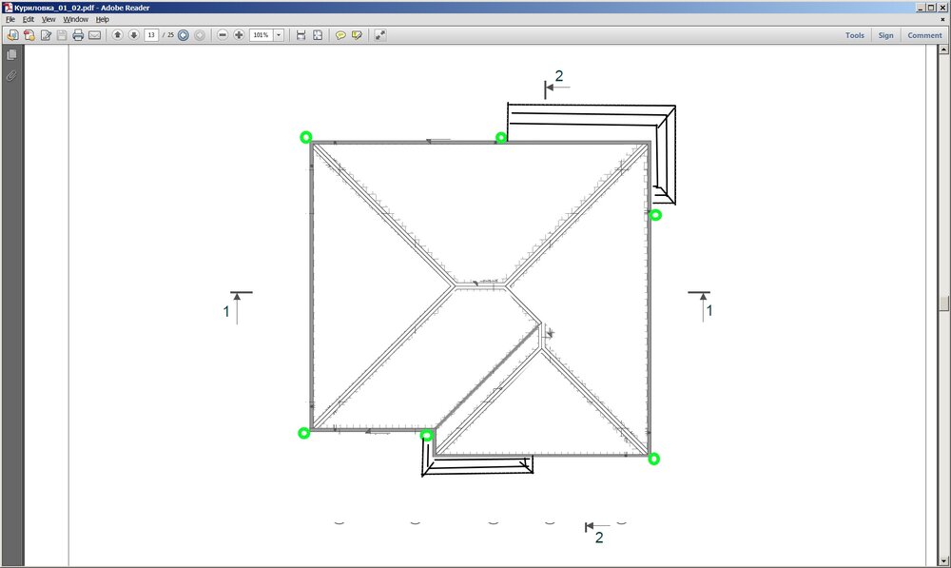951x568 pixels.
Task: Click the next view greyed round icon
Action: pyautogui.click(x=200, y=35)
